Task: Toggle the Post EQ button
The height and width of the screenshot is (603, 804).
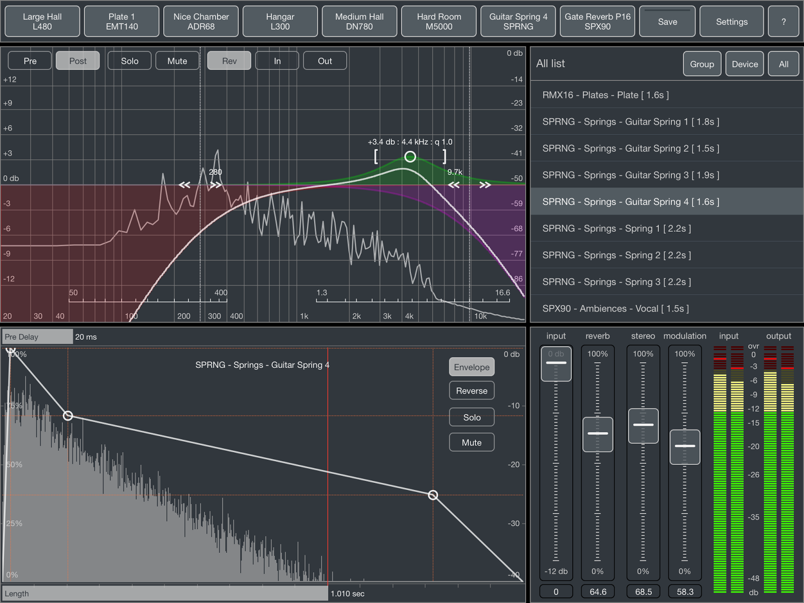Action: [78, 61]
